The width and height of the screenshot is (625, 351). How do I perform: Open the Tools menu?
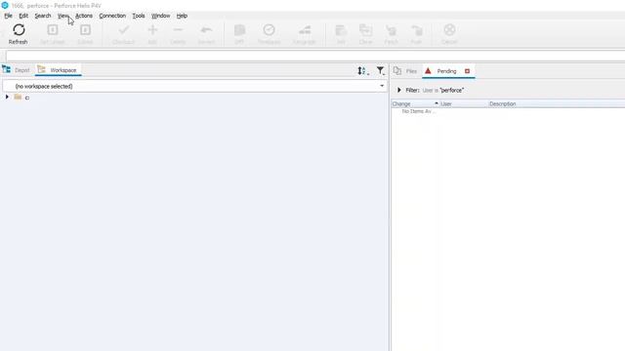(x=139, y=16)
